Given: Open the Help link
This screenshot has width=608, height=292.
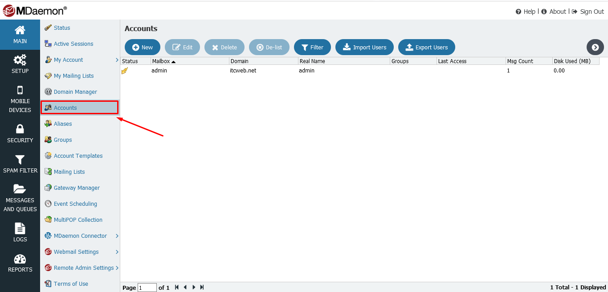Looking at the screenshot, I should click(526, 12).
